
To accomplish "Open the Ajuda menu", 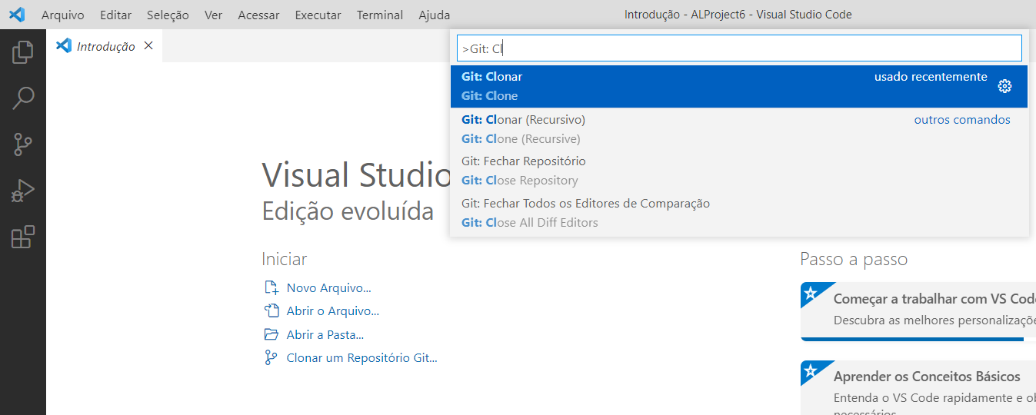I will [x=435, y=15].
